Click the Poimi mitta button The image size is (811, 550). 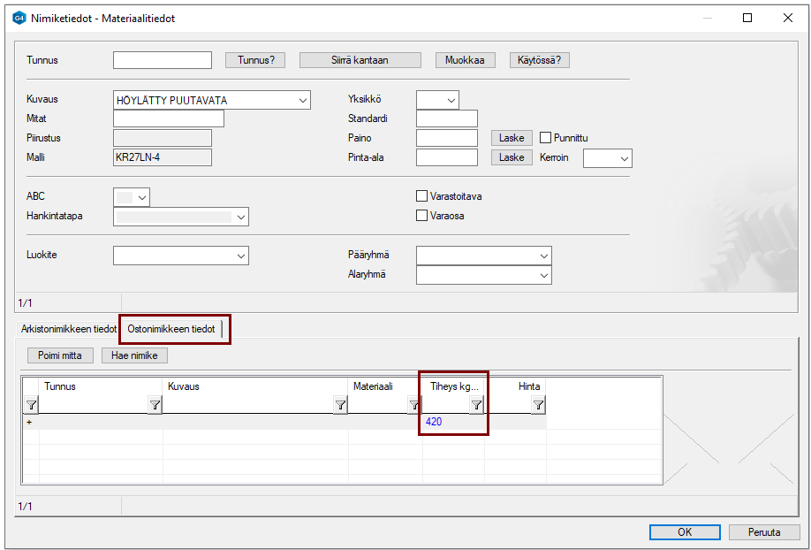point(60,355)
